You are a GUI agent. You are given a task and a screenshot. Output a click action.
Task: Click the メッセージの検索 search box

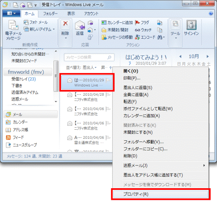tap(89, 57)
